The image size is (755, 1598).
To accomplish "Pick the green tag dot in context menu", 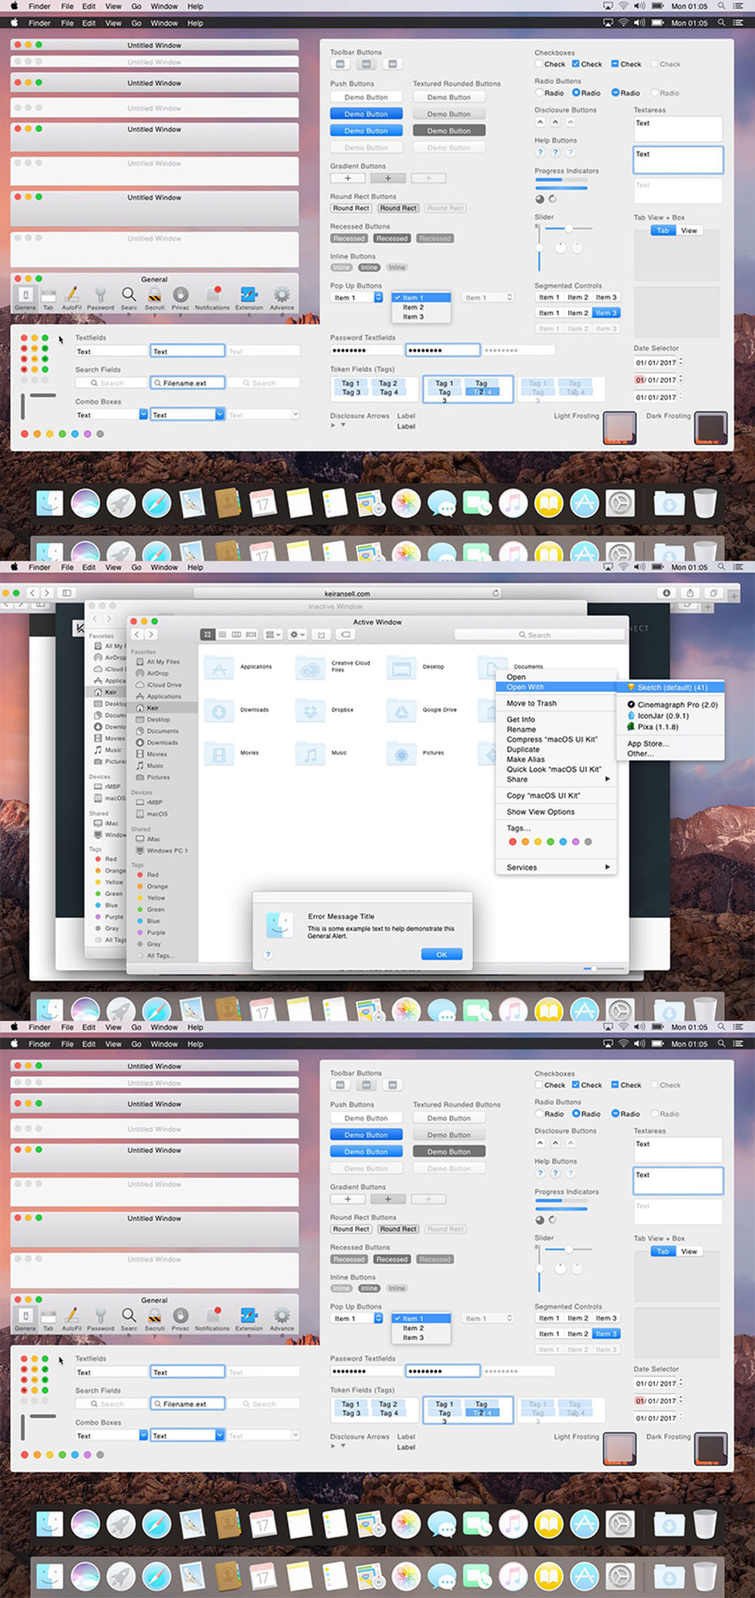I will click(x=550, y=842).
